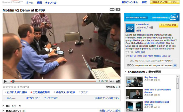Click the Intel channel avatar logo
The image size is (183, 112).
click(130, 28)
